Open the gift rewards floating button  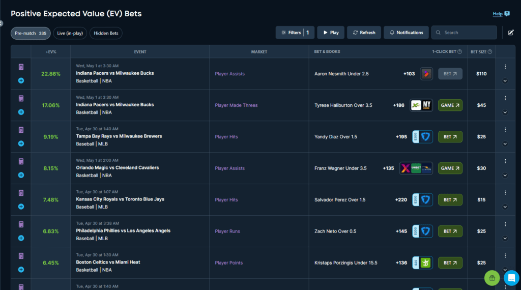click(x=492, y=278)
